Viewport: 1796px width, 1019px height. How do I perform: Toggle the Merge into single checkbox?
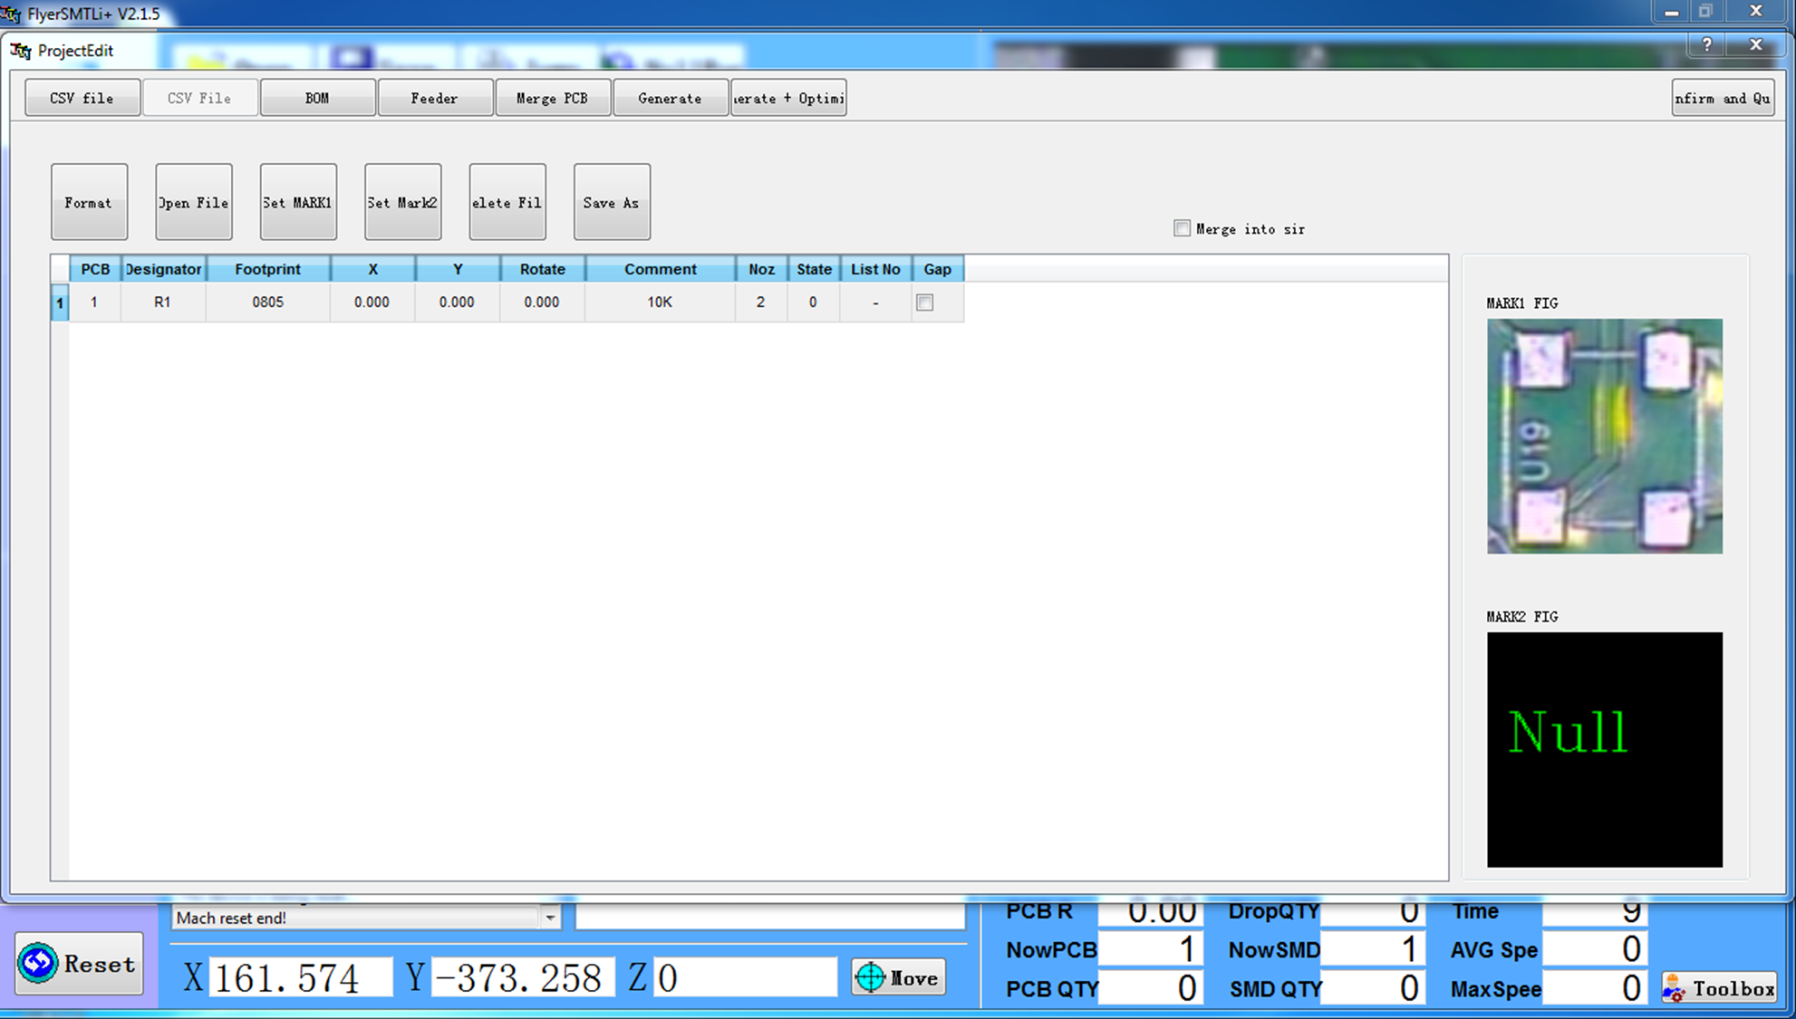click(x=1182, y=228)
